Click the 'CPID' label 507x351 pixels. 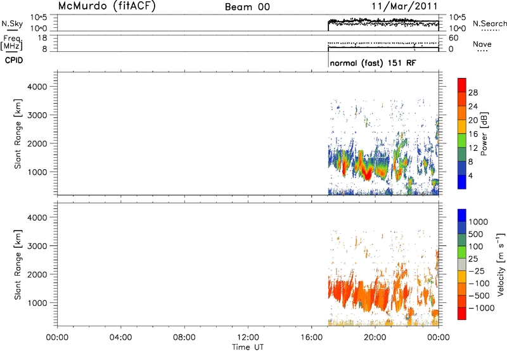coord(14,60)
